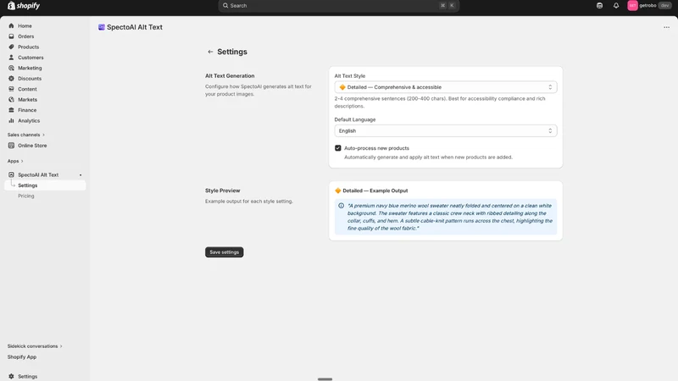Viewport: 678px width, 381px height.
Task: Click the Online Store icon
Action: point(11,146)
